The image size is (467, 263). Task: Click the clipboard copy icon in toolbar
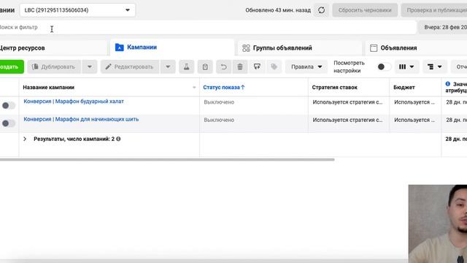[205, 66]
